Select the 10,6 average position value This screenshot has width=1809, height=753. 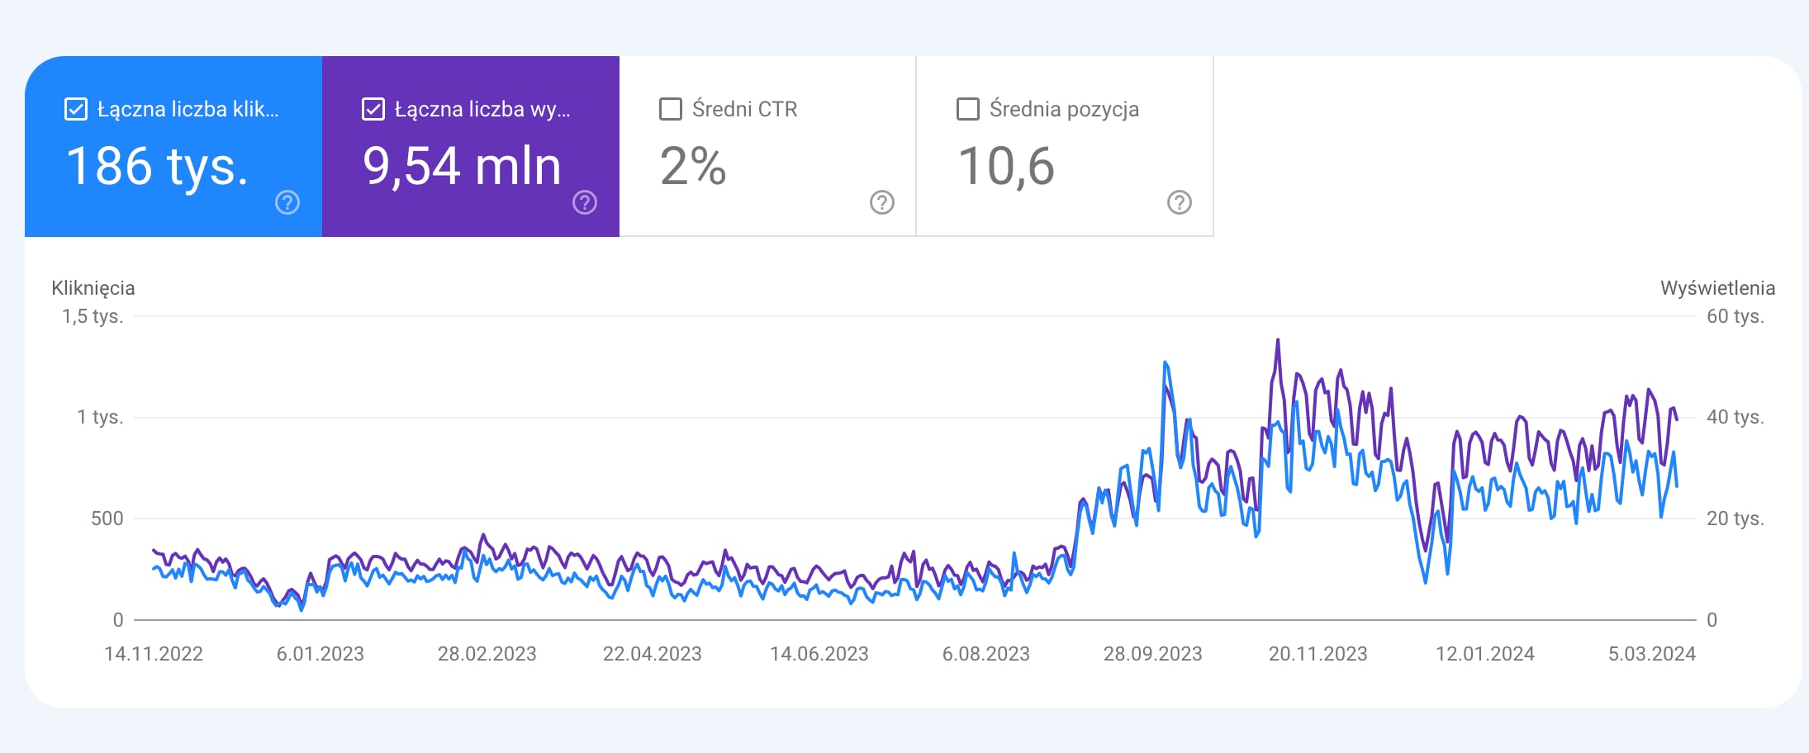(x=1006, y=166)
